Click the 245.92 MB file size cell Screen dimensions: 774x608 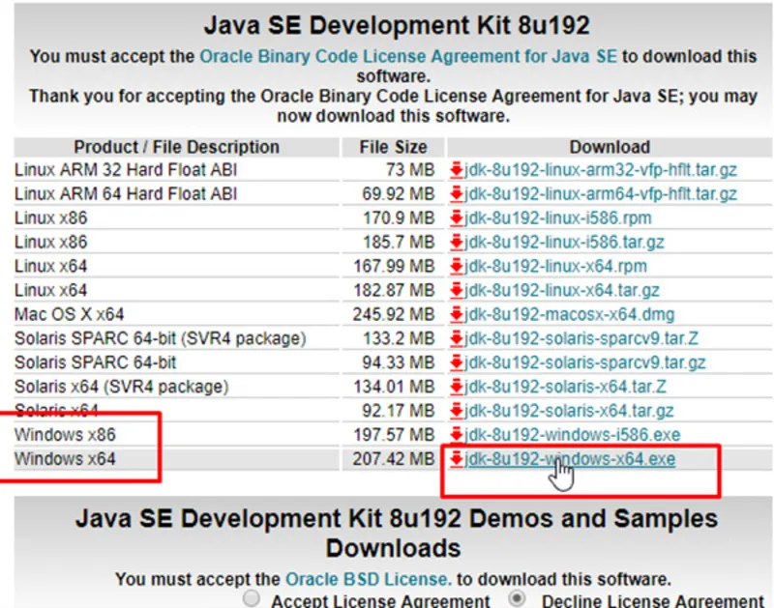[394, 314]
